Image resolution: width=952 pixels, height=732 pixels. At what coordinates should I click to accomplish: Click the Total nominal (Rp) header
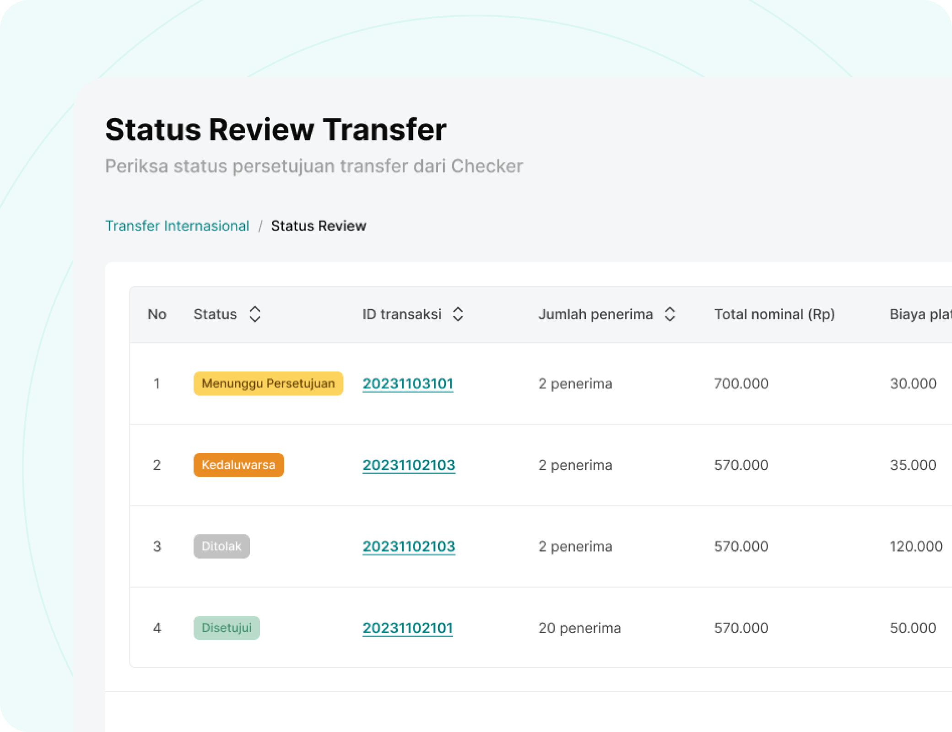click(x=774, y=314)
